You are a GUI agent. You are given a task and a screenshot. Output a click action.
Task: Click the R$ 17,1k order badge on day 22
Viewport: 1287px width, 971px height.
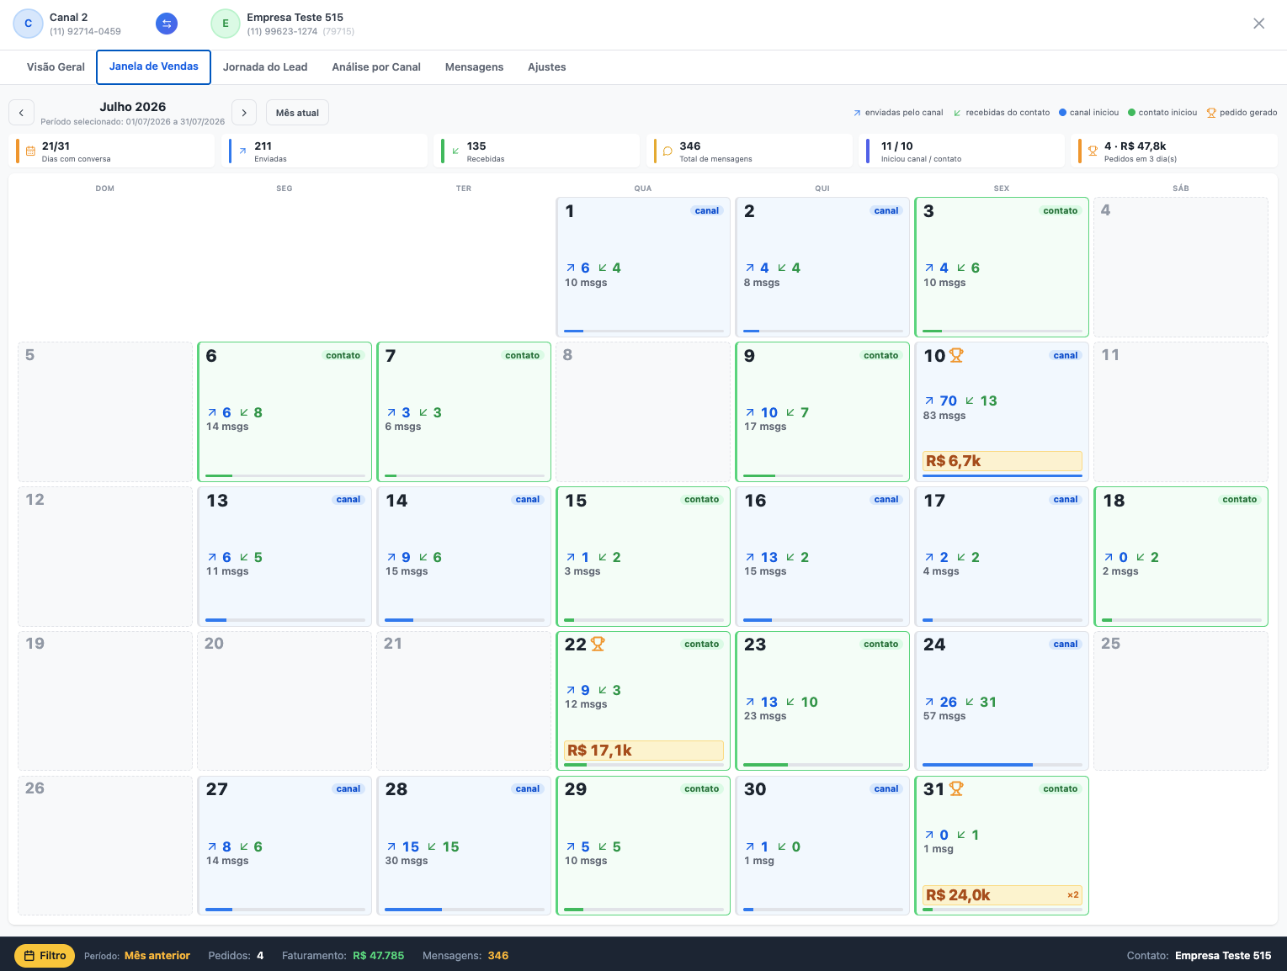[643, 751]
